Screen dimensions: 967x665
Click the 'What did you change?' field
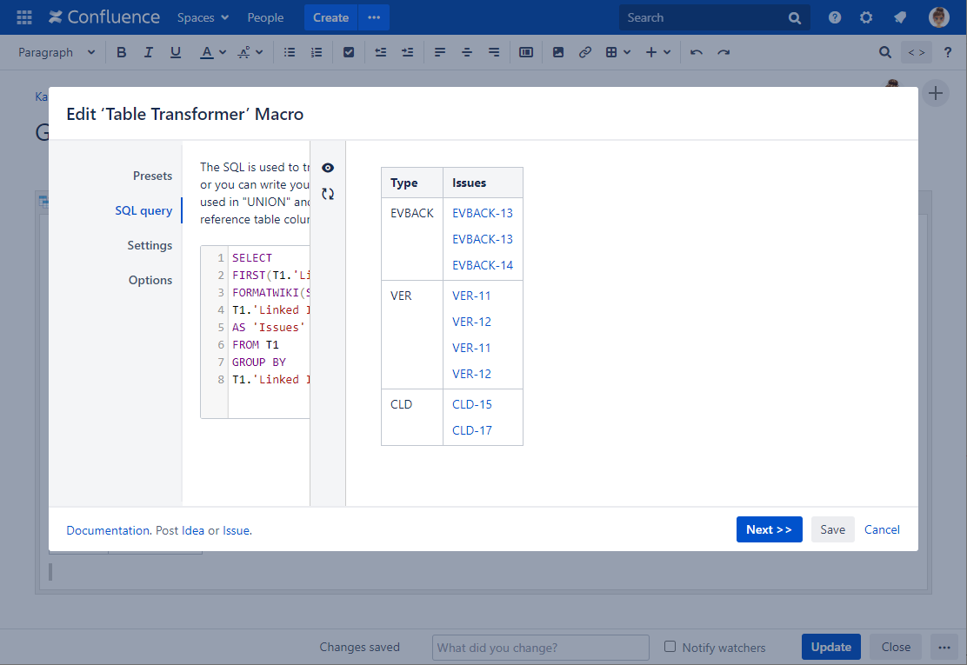[540, 648]
